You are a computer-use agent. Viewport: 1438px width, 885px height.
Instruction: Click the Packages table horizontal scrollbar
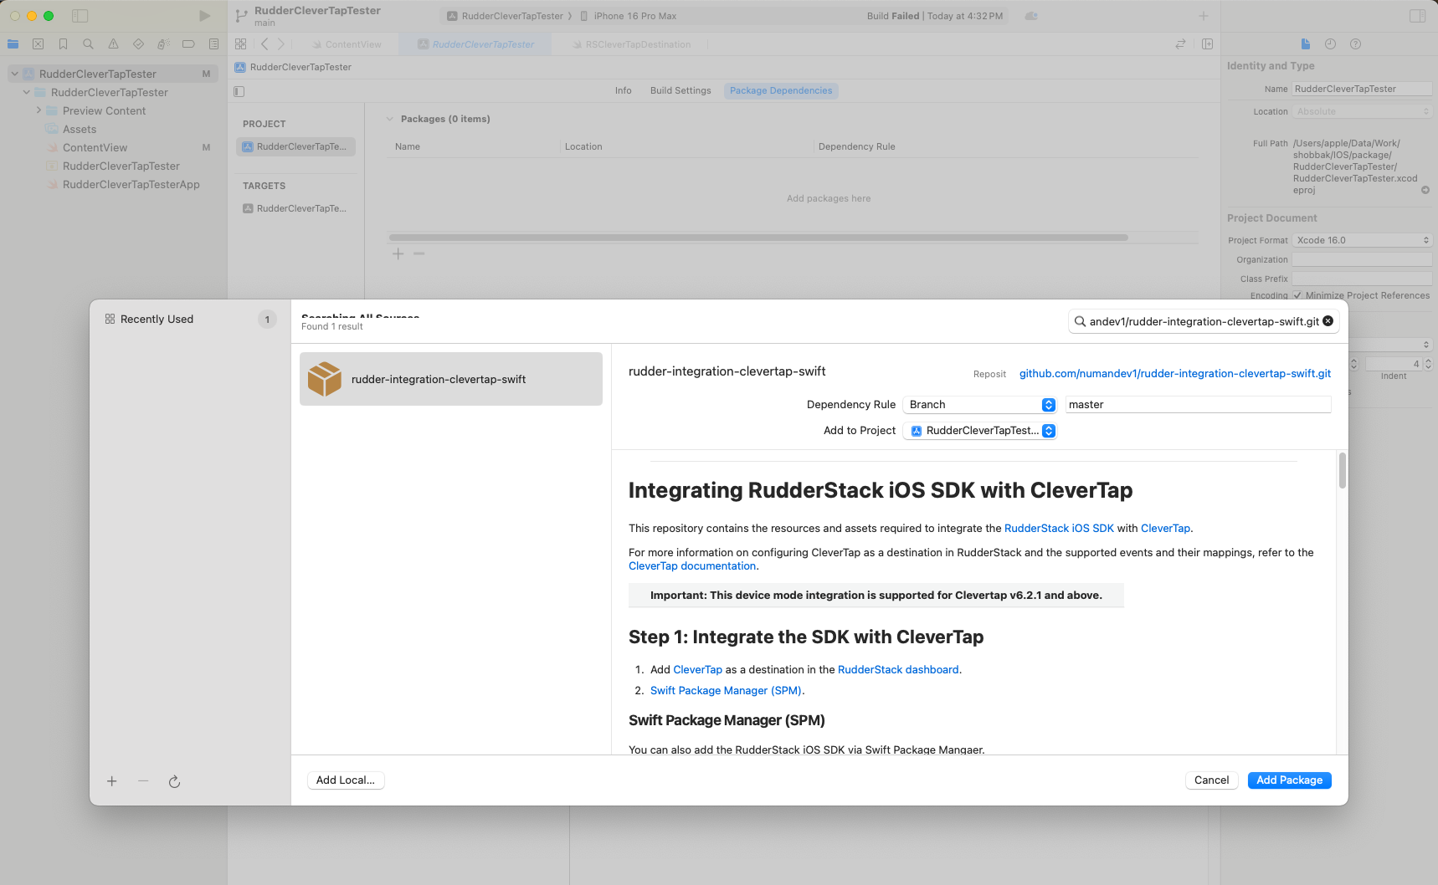tap(758, 238)
